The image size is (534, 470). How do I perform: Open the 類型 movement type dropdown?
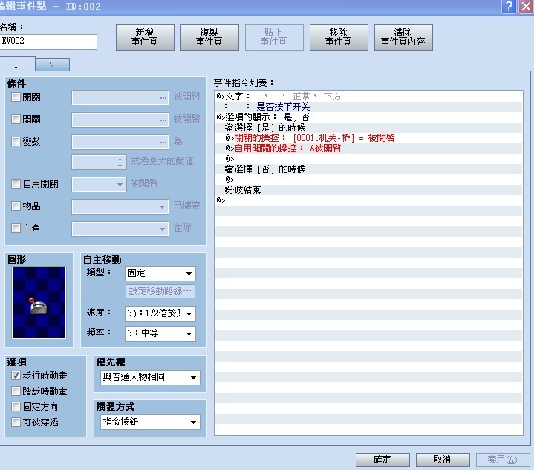160,273
